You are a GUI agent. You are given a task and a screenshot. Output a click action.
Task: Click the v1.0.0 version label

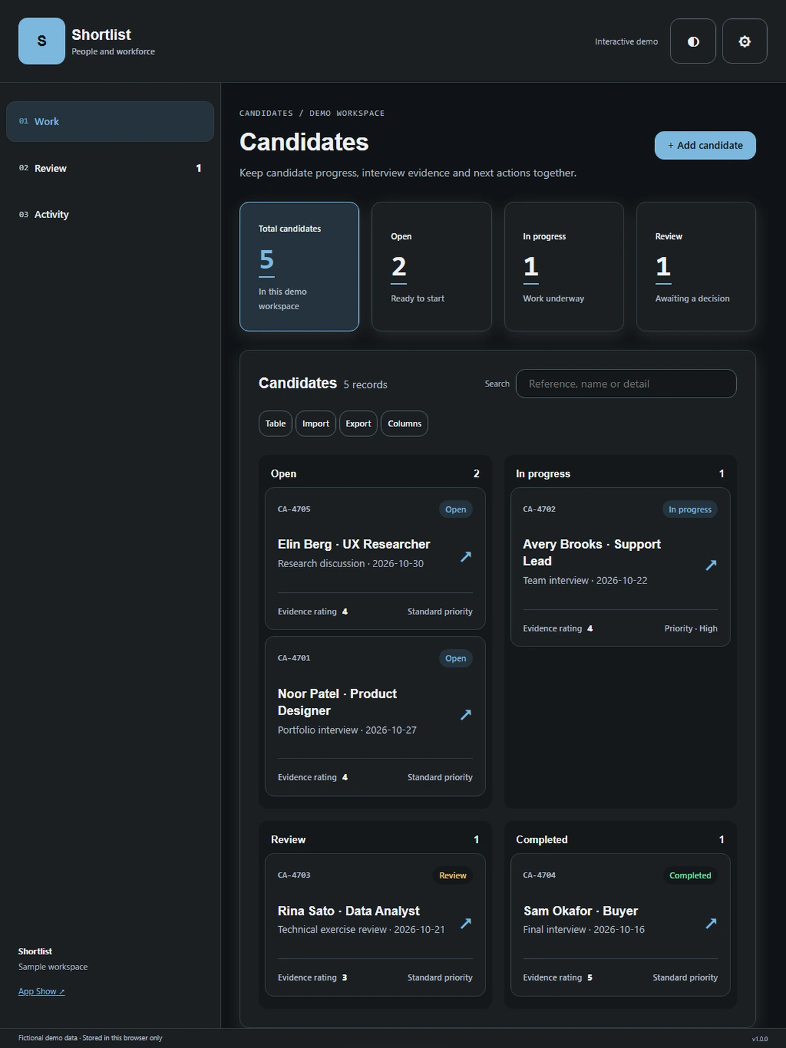(760, 1039)
